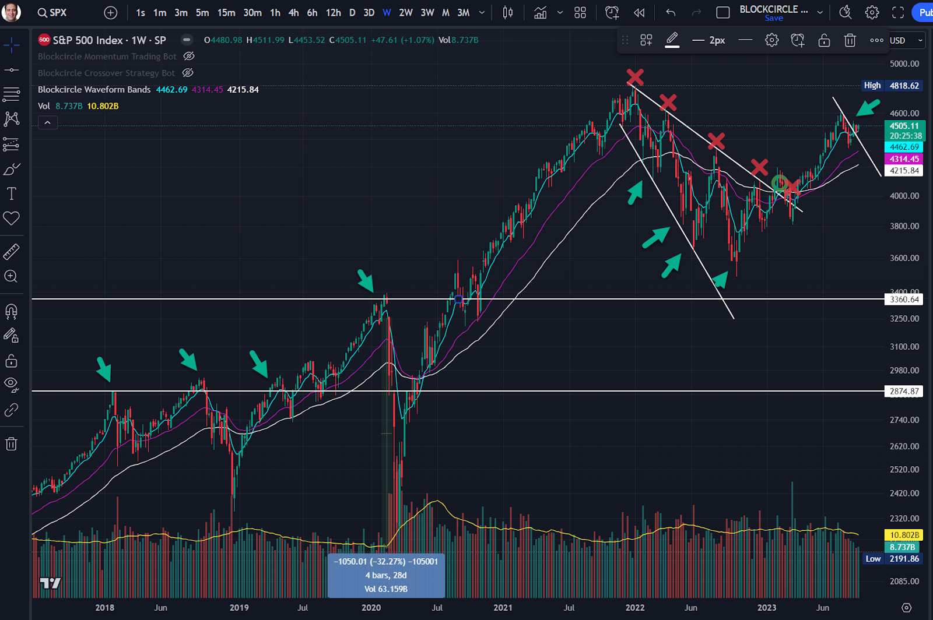Screen dimensions: 933x620
Task: Click the S&P 500 Index legend title
Action: tap(109, 40)
